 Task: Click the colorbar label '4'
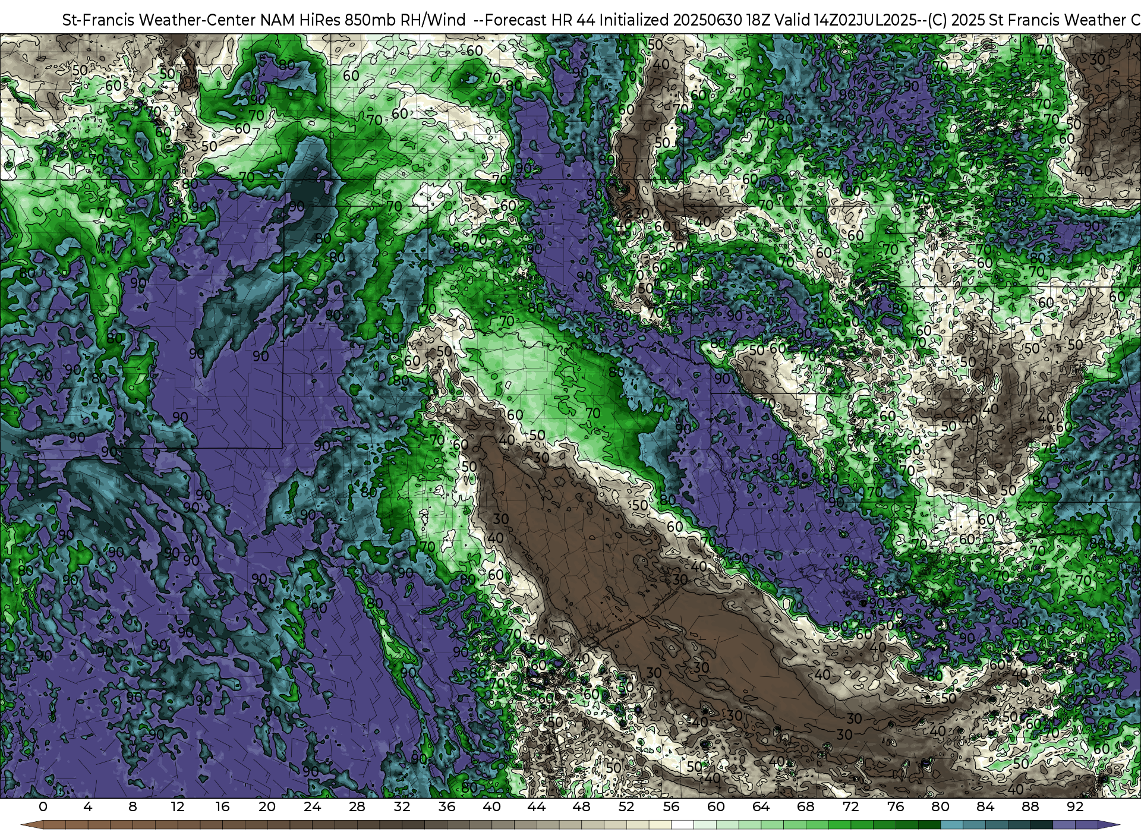pos(88,807)
